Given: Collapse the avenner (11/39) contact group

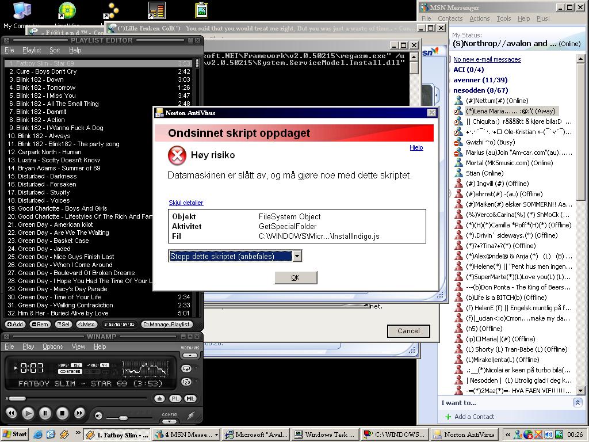Looking at the screenshot, I should pyautogui.click(x=480, y=80).
